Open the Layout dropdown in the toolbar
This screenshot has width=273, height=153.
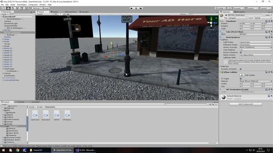click(265, 8)
